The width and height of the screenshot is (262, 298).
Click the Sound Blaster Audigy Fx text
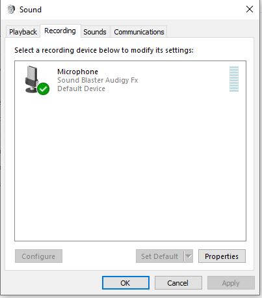[98, 80]
